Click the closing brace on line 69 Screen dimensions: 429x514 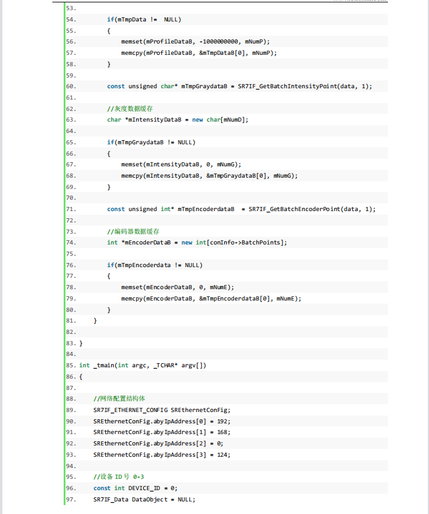coord(109,187)
